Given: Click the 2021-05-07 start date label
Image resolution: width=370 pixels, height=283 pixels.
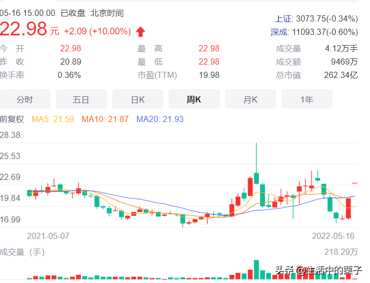Looking at the screenshot, I should (48, 236).
